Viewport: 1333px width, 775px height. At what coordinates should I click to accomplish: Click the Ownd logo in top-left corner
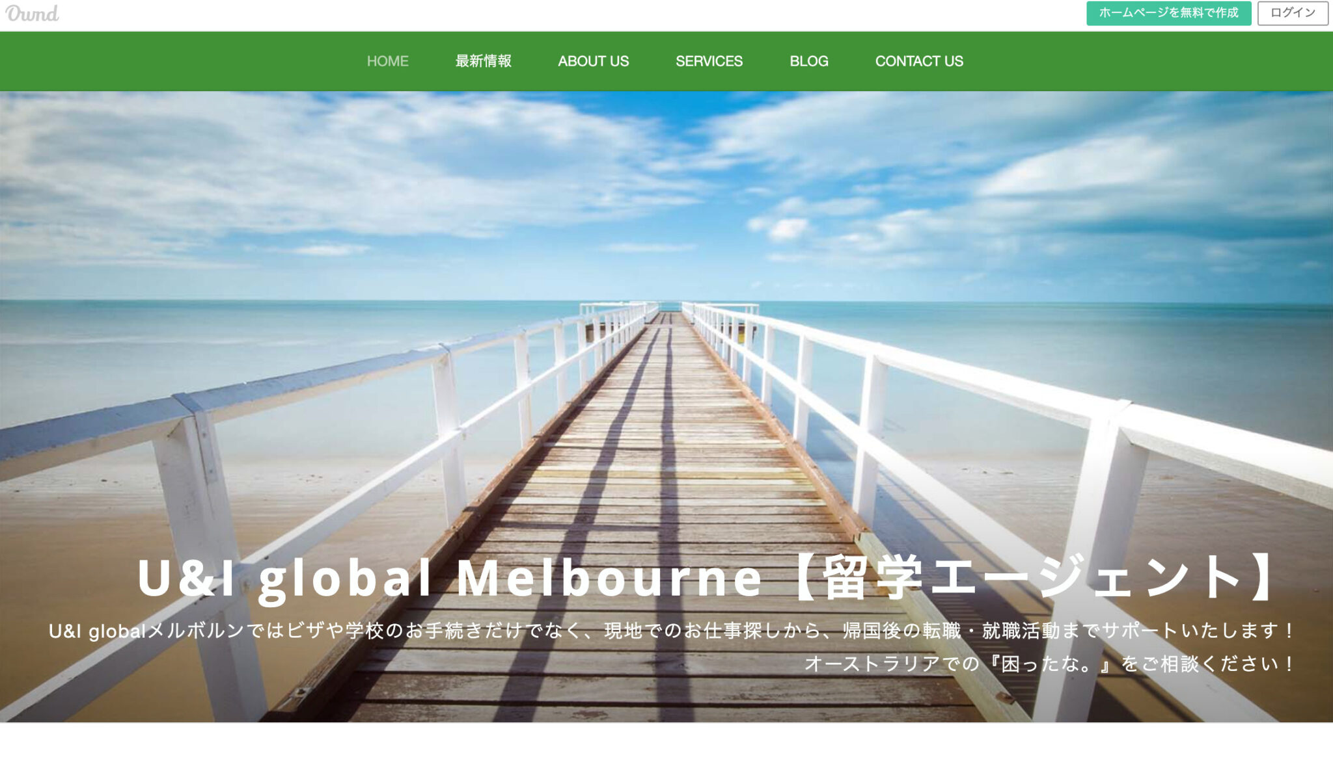(32, 13)
